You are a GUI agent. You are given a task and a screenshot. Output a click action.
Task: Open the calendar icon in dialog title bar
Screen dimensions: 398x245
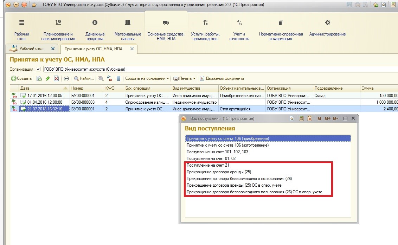pos(310,119)
